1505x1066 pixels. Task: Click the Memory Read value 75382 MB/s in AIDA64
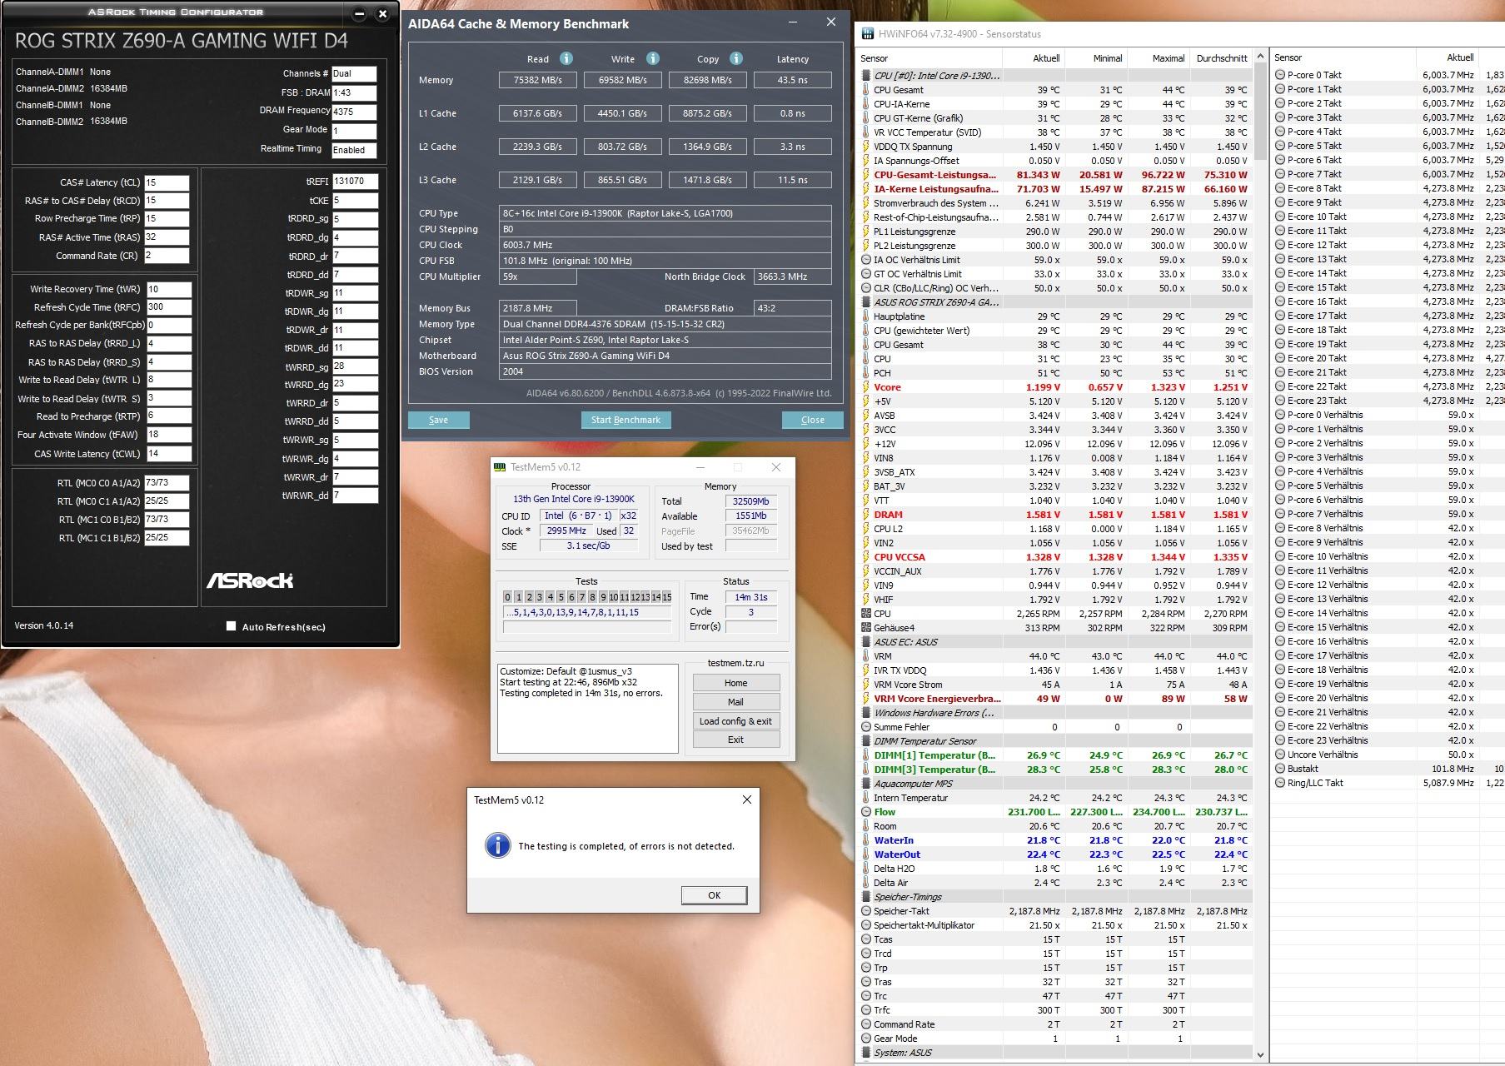[x=538, y=80]
